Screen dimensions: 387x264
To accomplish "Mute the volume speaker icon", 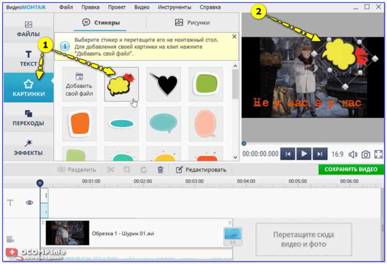I will click(353, 154).
